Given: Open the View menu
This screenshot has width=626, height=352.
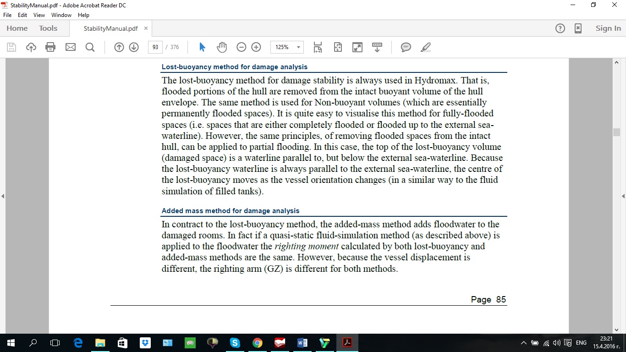Looking at the screenshot, I should point(39,15).
